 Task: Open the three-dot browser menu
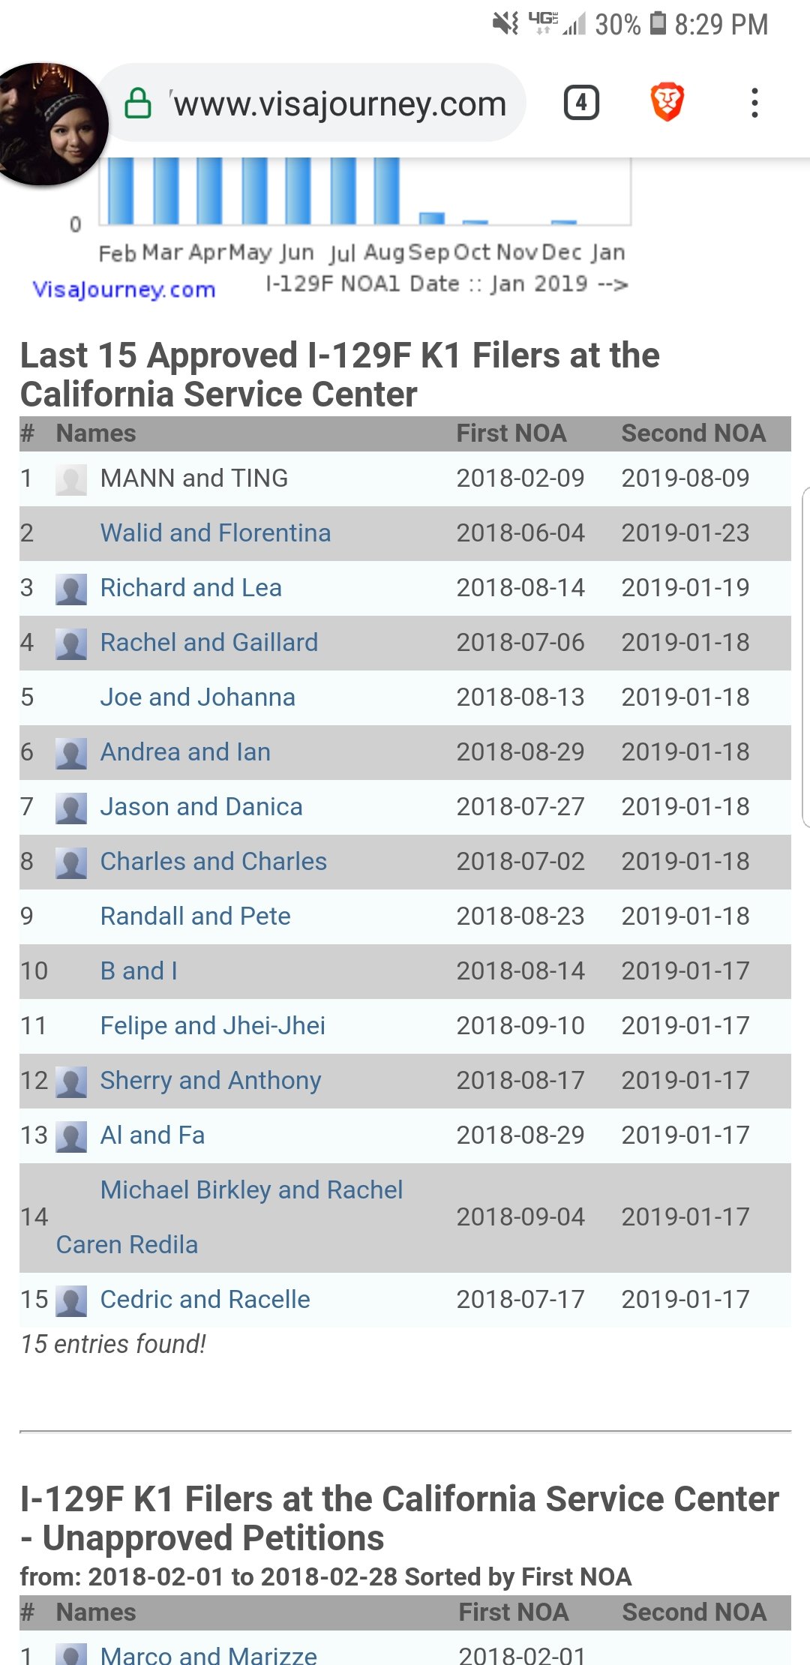click(x=754, y=103)
